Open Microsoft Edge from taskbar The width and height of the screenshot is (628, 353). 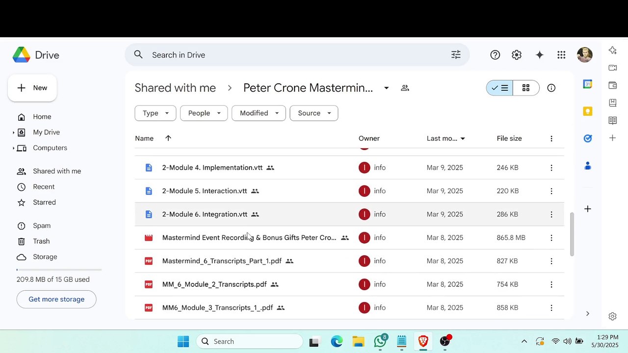(337, 341)
